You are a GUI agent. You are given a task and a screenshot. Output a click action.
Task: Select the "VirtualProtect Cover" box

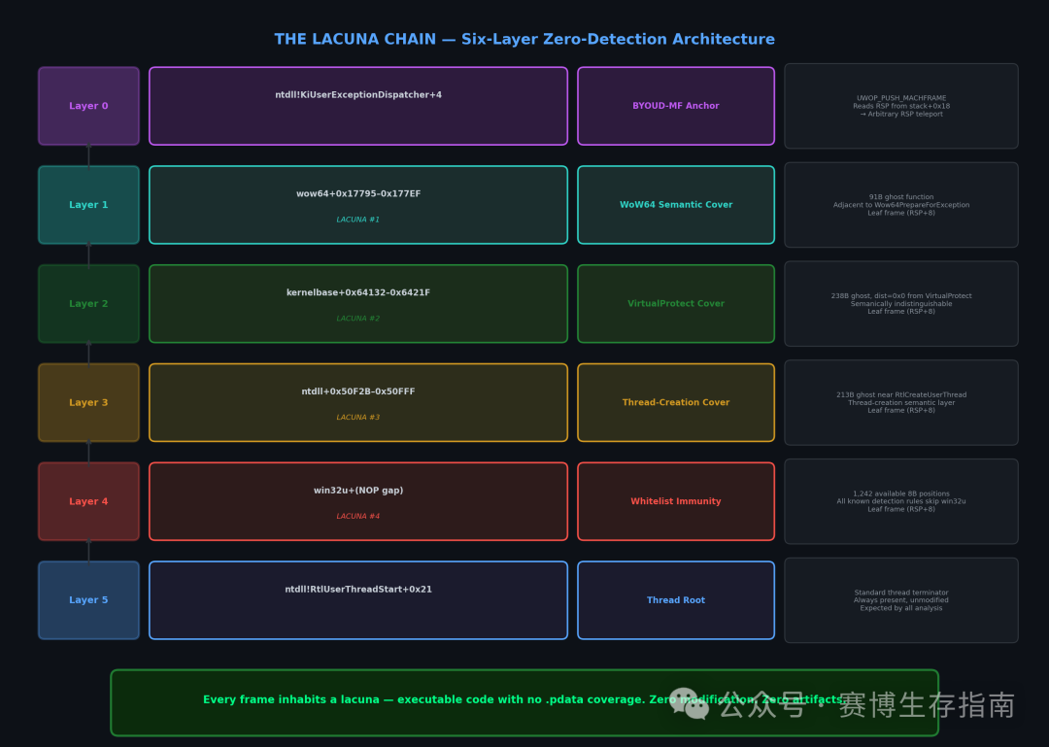click(676, 304)
